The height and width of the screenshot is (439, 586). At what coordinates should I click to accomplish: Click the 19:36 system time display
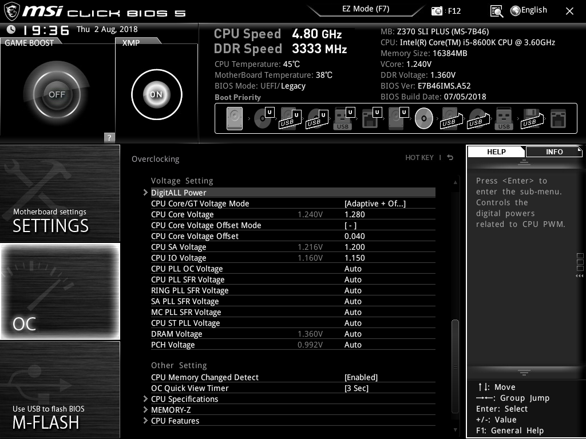(x=46, y=30)
